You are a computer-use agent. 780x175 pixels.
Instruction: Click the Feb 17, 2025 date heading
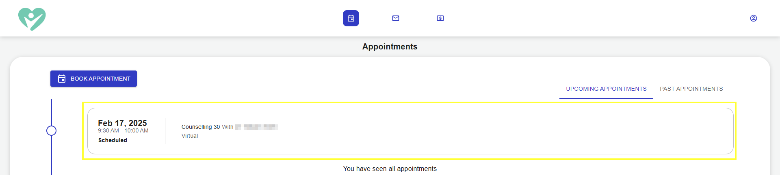pos(122,123)
